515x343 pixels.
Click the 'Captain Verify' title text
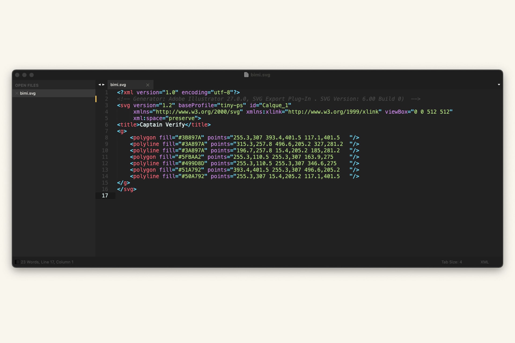[x=162, y=125]
